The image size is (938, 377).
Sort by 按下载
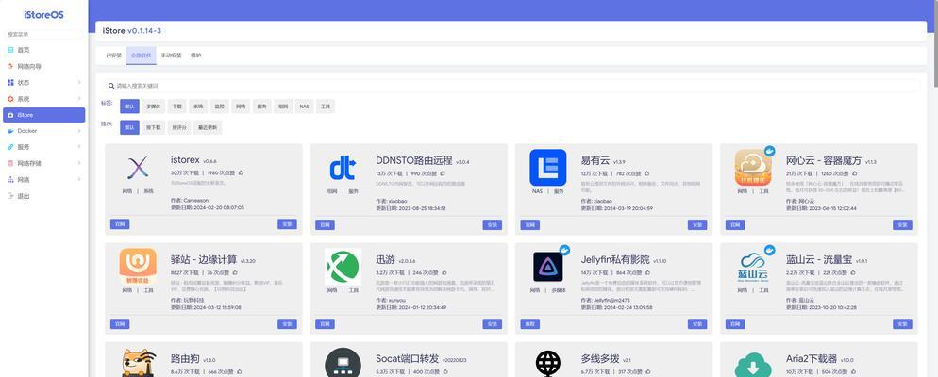(x=154, y=127)
